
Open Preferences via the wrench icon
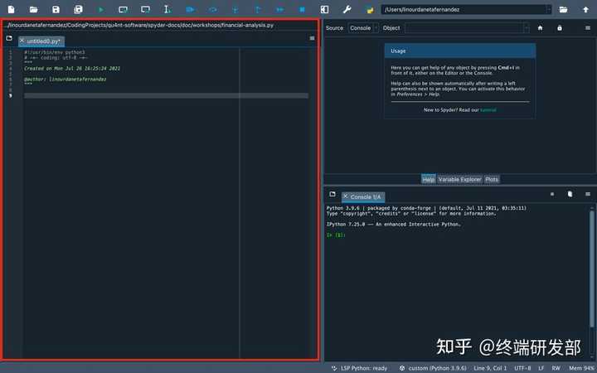coord(347,9)
